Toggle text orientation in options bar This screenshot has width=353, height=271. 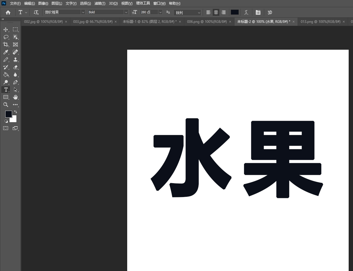pyautogui.click(x=36, y=12)
